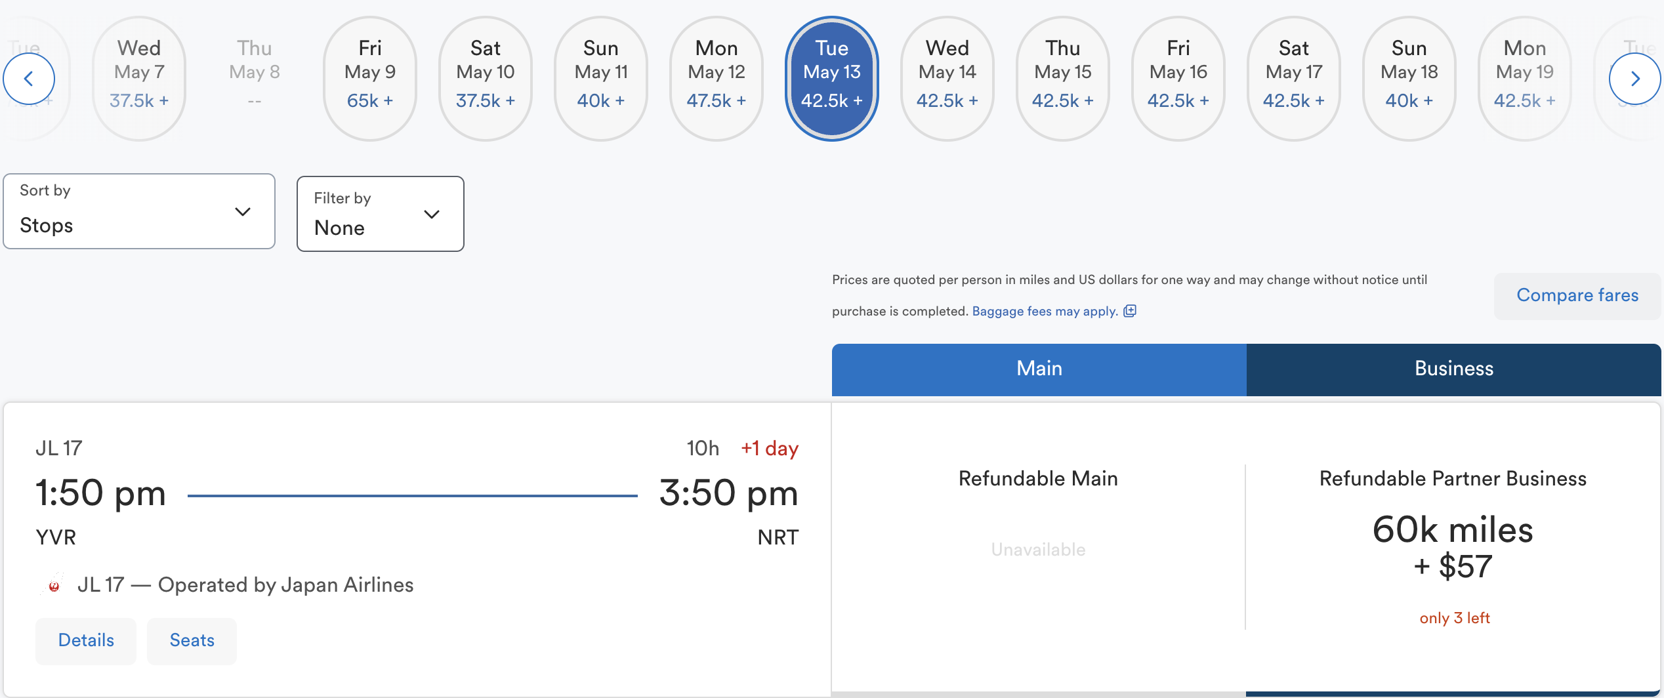Click the Japan Airlines logo icon

tap(54, 585)
